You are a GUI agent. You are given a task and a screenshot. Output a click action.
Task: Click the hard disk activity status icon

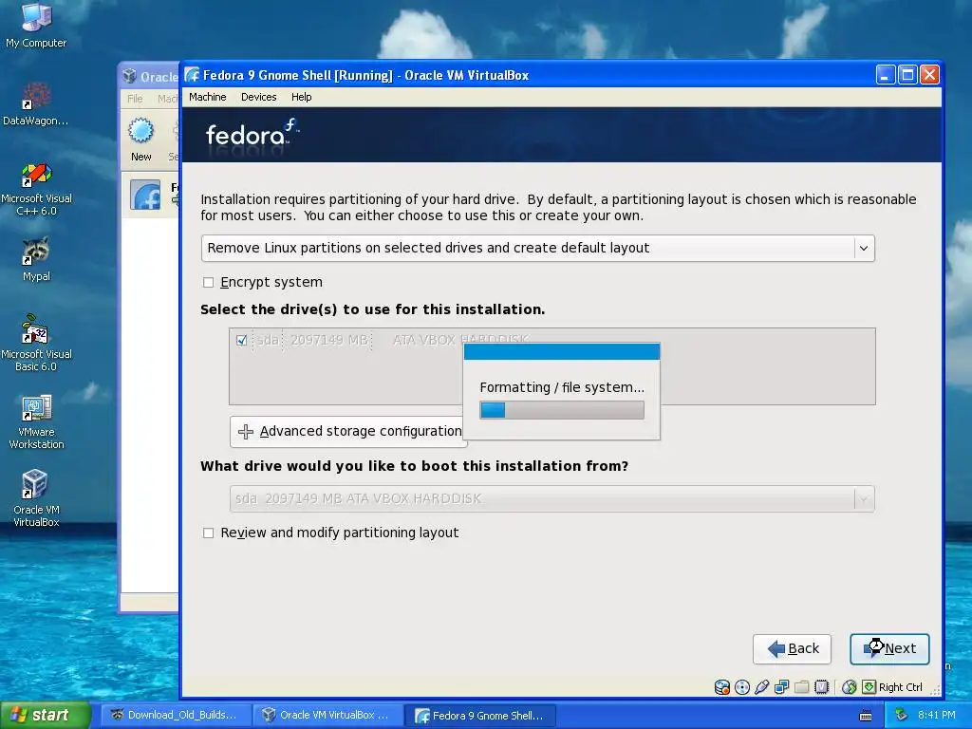coord(721,687)
